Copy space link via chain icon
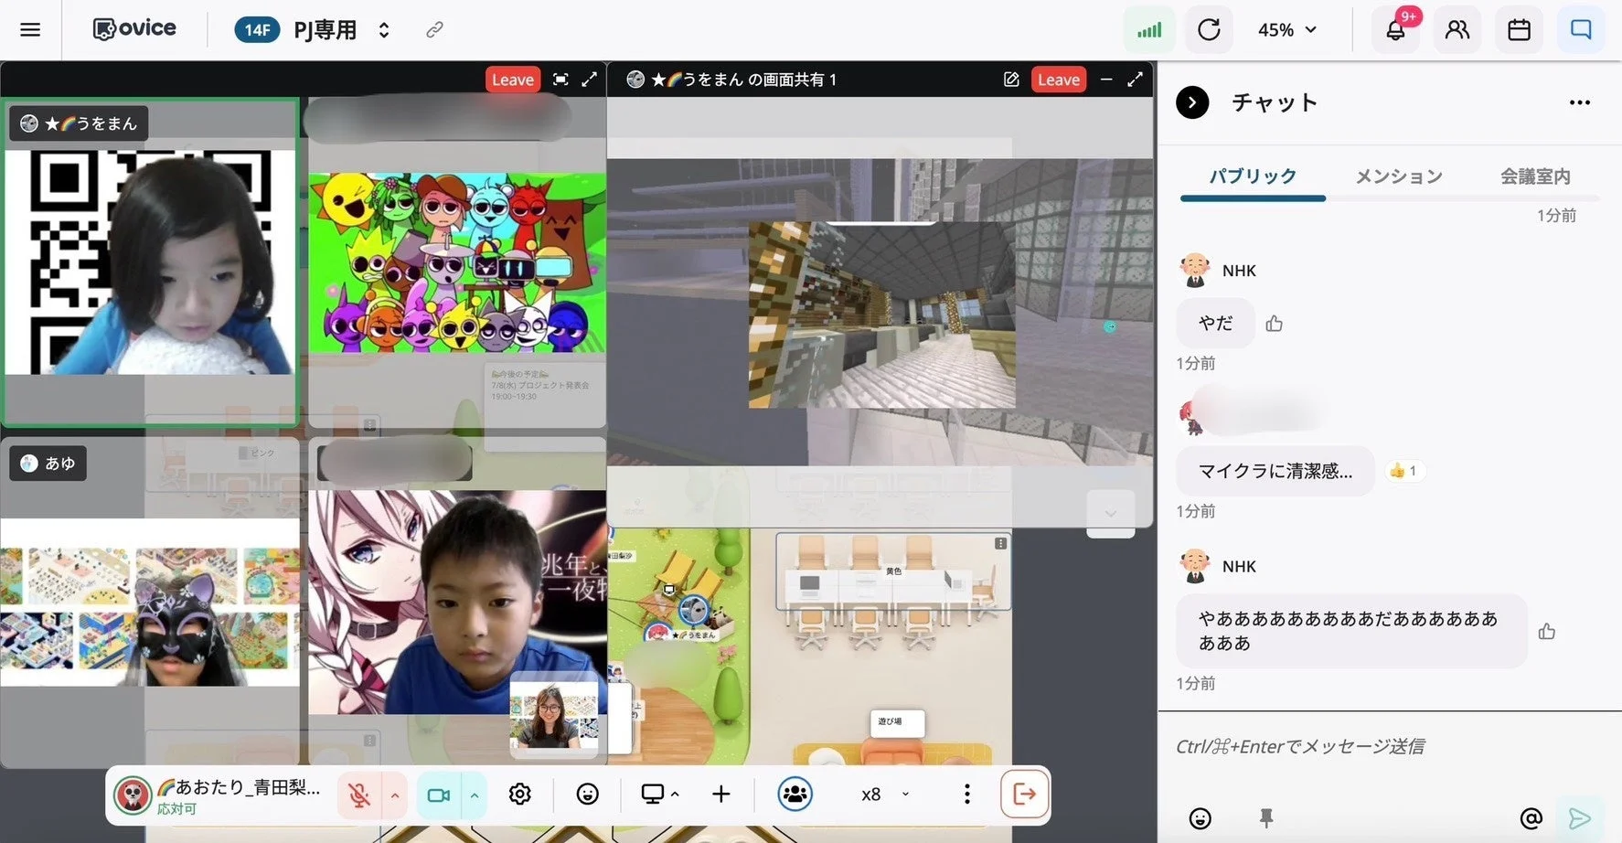Screen dimensions: 1622x843 (x=435, y=30)
